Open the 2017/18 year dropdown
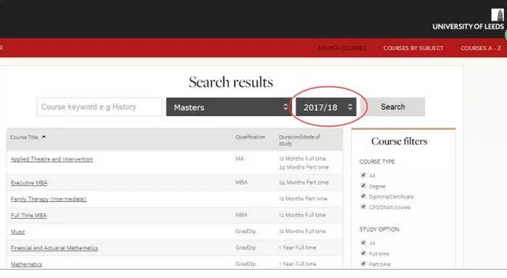The height and width of the screenshot is (278, 507). 326,107
